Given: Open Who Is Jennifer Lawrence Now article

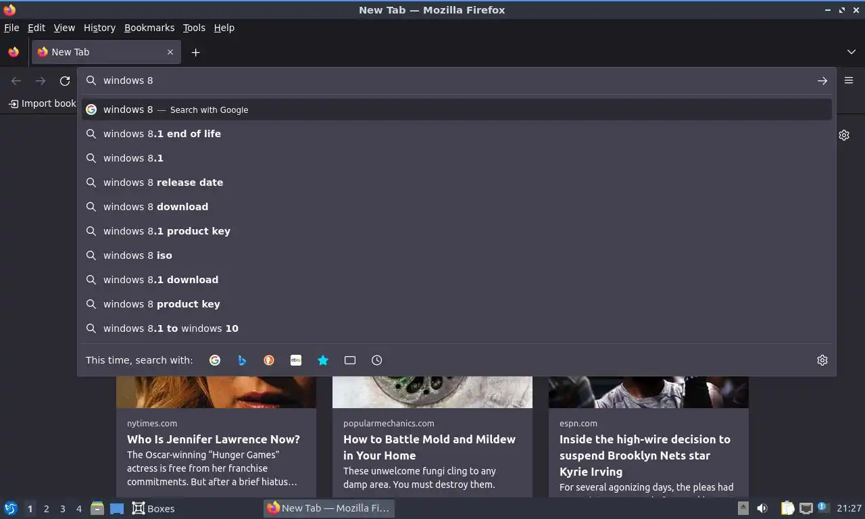Looking at the screenshot, I should (214, 439).
